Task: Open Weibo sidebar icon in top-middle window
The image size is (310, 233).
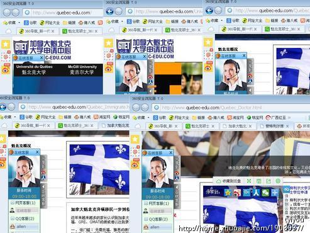Action: 109,68
